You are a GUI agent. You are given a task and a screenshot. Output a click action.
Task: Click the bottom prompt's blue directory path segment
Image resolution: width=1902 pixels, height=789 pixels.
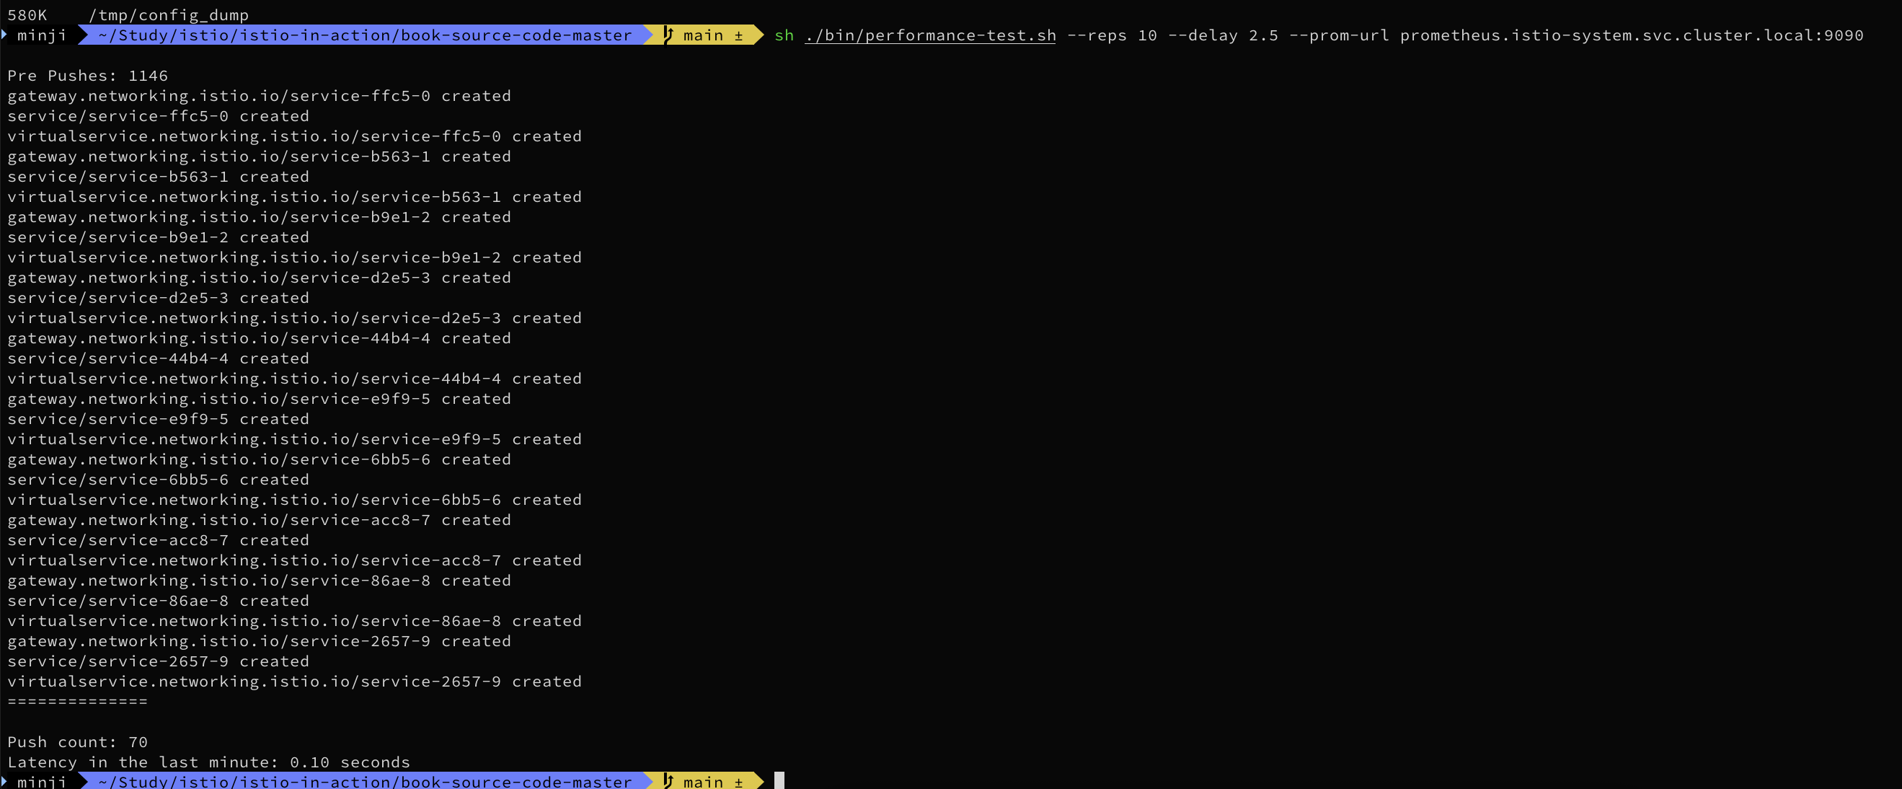(x=364, y=781)
